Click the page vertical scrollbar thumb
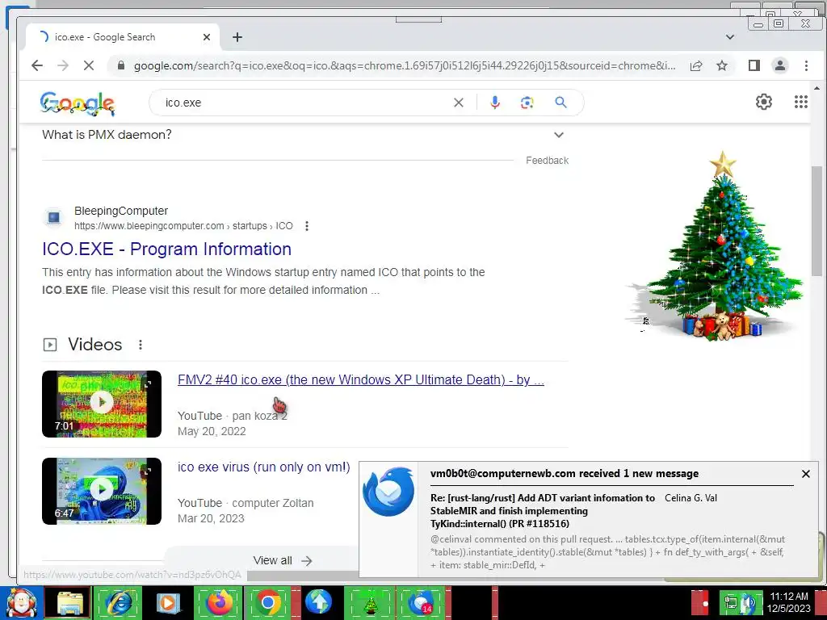827x620 pixels. coord(817,221)
